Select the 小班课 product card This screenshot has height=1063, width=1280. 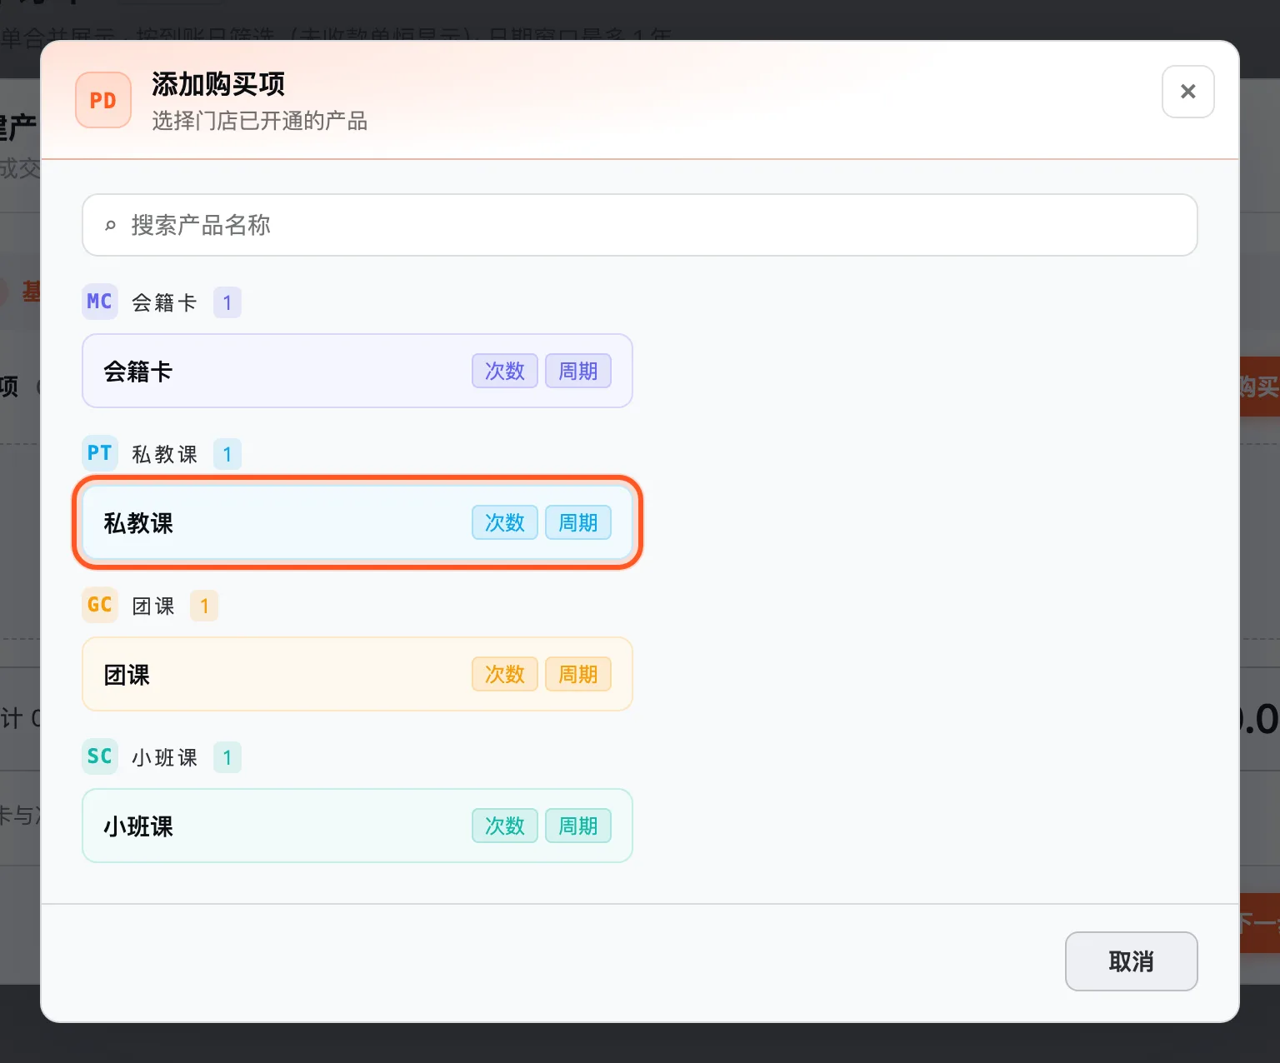[x=357, y=826]
